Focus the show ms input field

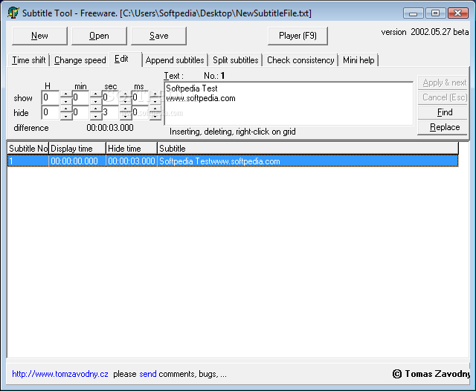click(x=141, y=97)
